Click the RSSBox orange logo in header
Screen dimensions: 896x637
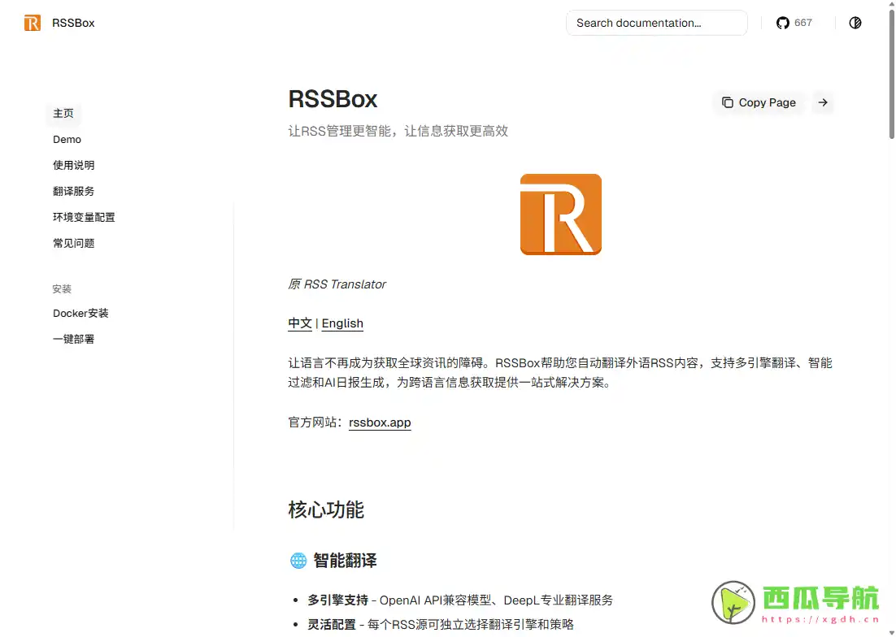click(x=33, y=23)
